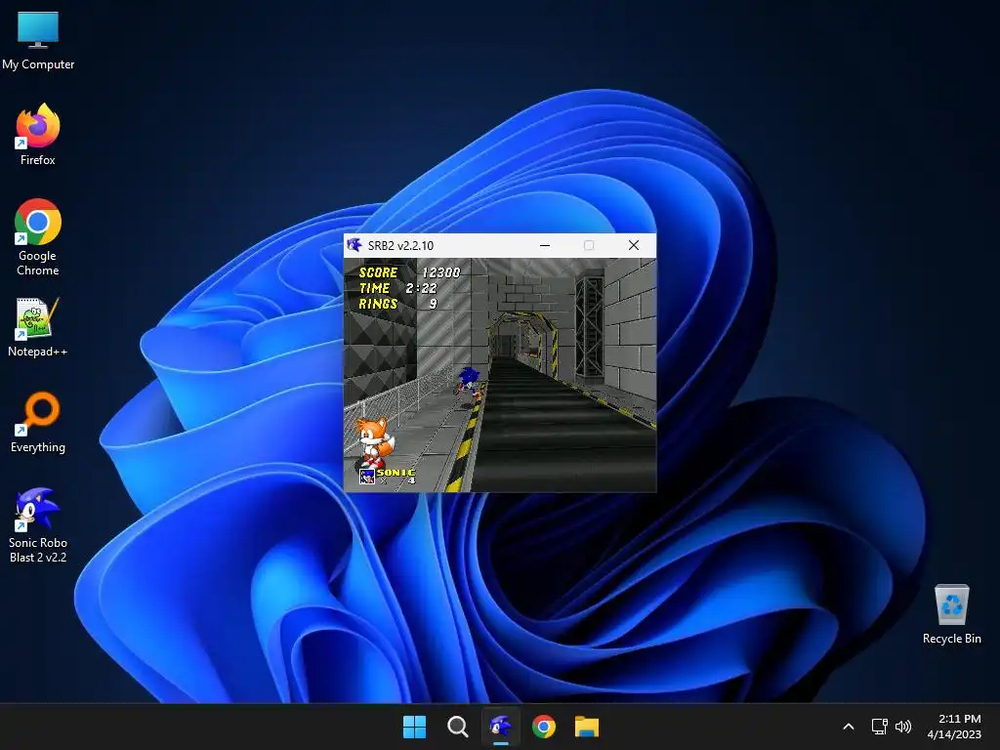Open network status tray icon
Viewport: 1000px width, 750px height.
[x=880, y=727]
